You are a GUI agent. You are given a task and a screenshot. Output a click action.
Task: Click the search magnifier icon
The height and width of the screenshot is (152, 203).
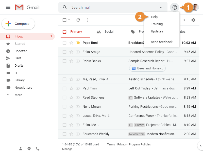(65, 7)
